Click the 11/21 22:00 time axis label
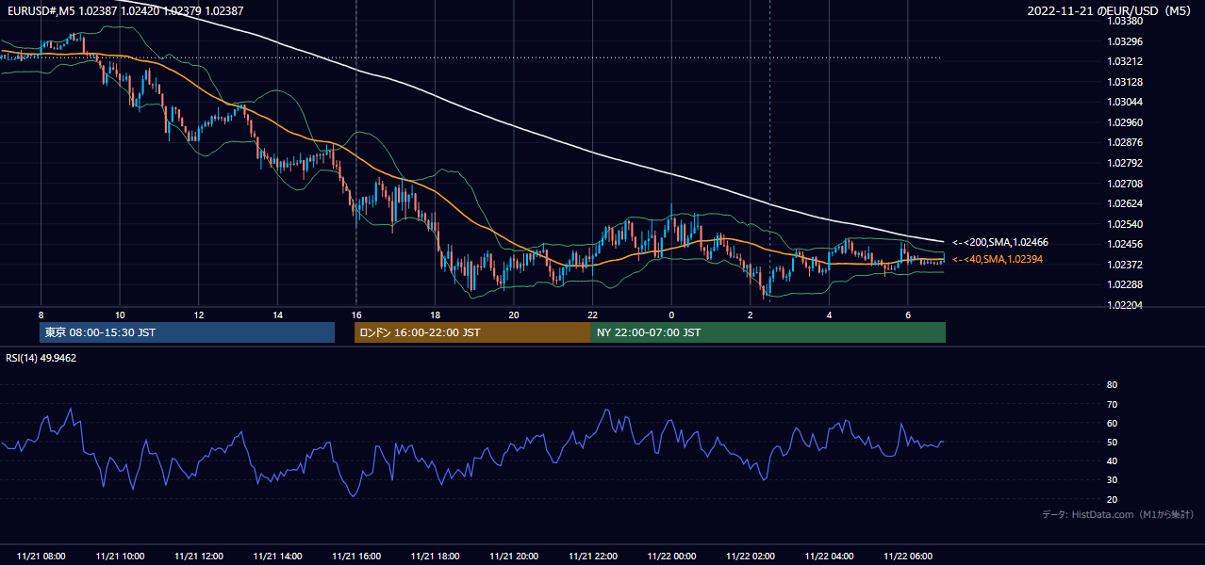 tap(592, 557)
